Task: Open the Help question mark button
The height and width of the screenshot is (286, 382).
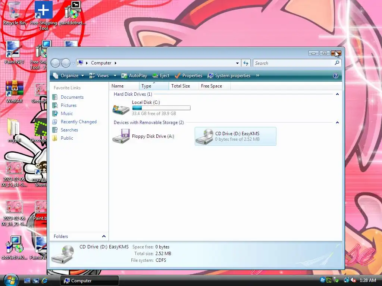Action: pos(335,76)
